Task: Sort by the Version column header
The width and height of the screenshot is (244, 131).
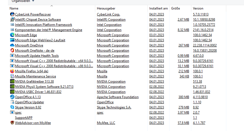Action: pyautogui.click(x=198, y=8)
